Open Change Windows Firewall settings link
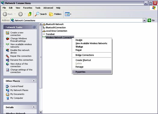 pyautogui.click(x=19, y=40)
